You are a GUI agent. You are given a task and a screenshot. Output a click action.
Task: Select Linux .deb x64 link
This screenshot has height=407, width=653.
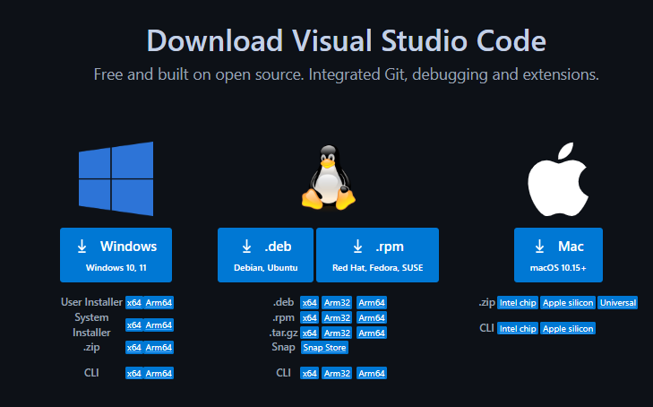coord(309,303)
